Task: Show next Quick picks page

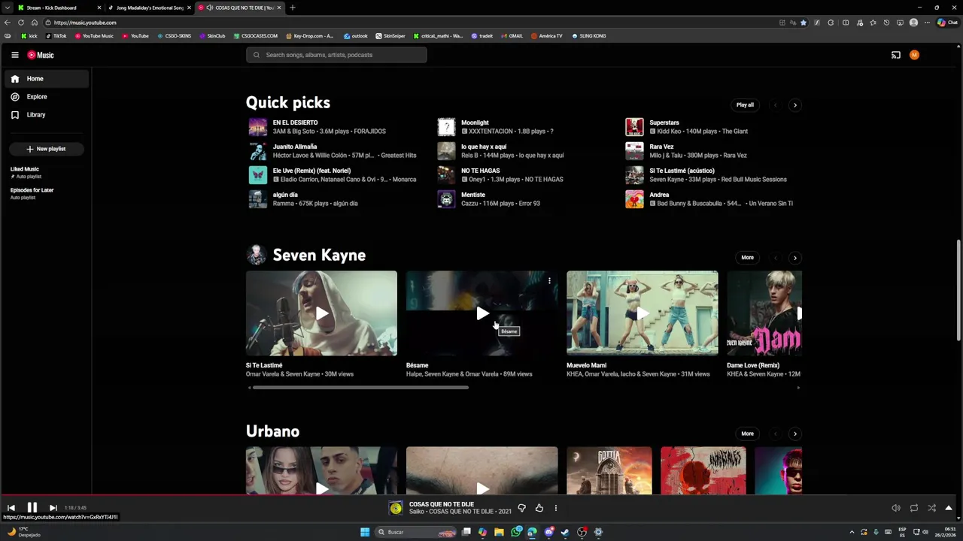Action: [794, 105]
